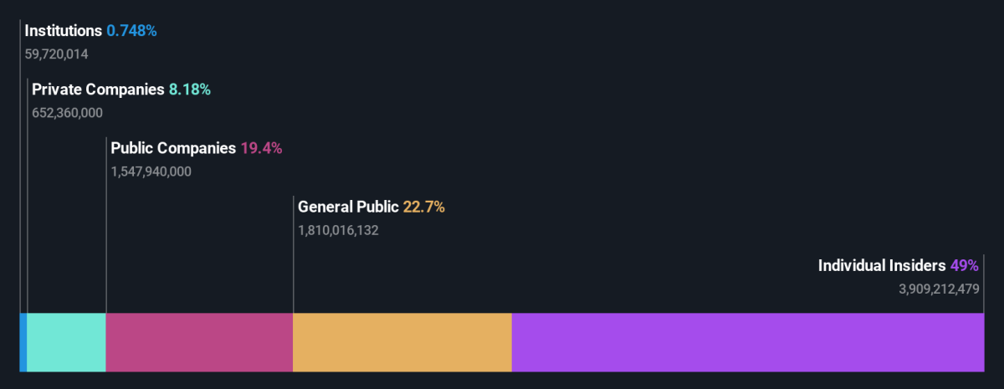Select the Institutions label

pos(64,31)
